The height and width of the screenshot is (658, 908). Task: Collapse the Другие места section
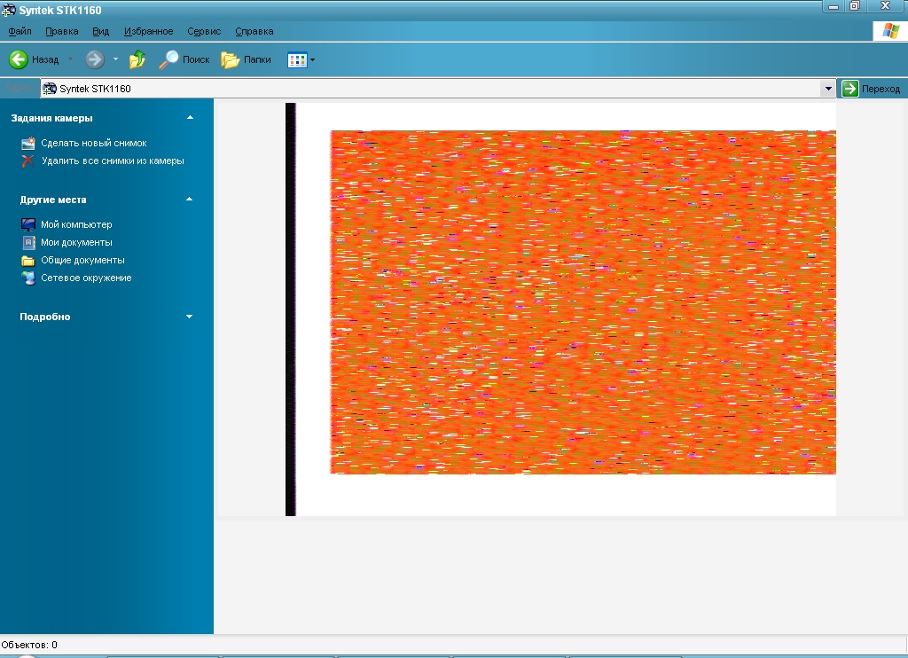pyautogui.click(x=190, y=200)
